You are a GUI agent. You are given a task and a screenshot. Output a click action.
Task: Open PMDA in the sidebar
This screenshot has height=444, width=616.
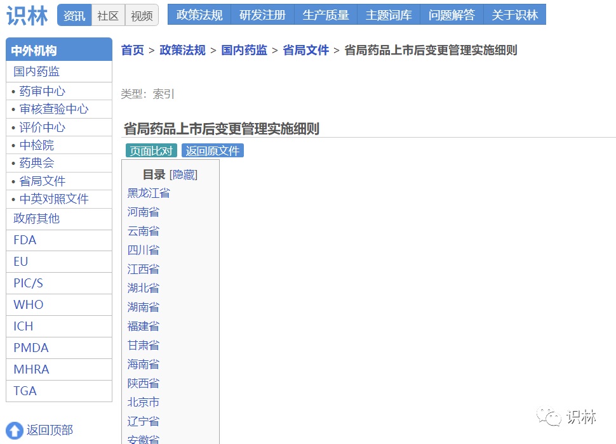click(59, 348)
